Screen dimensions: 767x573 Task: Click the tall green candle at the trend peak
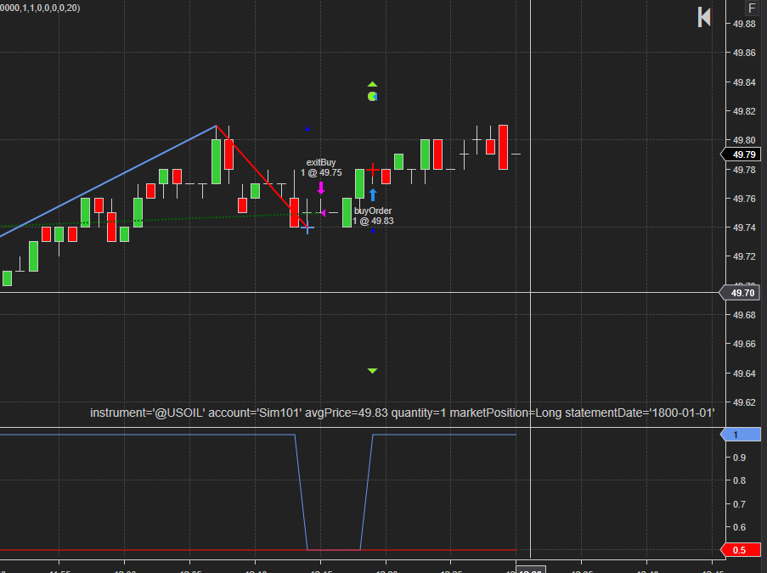[217, 161]
